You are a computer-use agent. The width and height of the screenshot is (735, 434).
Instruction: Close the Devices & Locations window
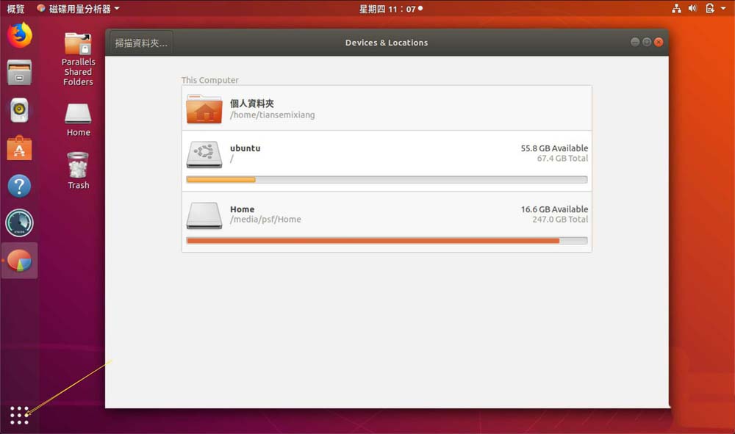click(659, 42)
